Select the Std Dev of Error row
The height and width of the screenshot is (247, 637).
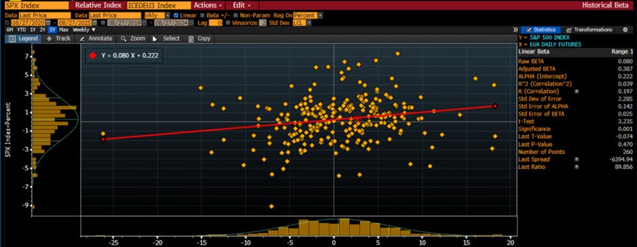tap(575, 99)
